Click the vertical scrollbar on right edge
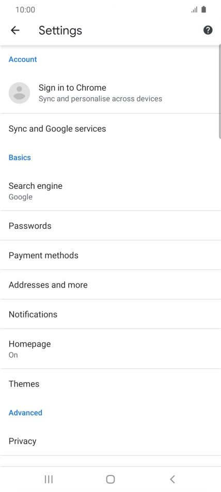Screen dimensions: 221x492 220,91
